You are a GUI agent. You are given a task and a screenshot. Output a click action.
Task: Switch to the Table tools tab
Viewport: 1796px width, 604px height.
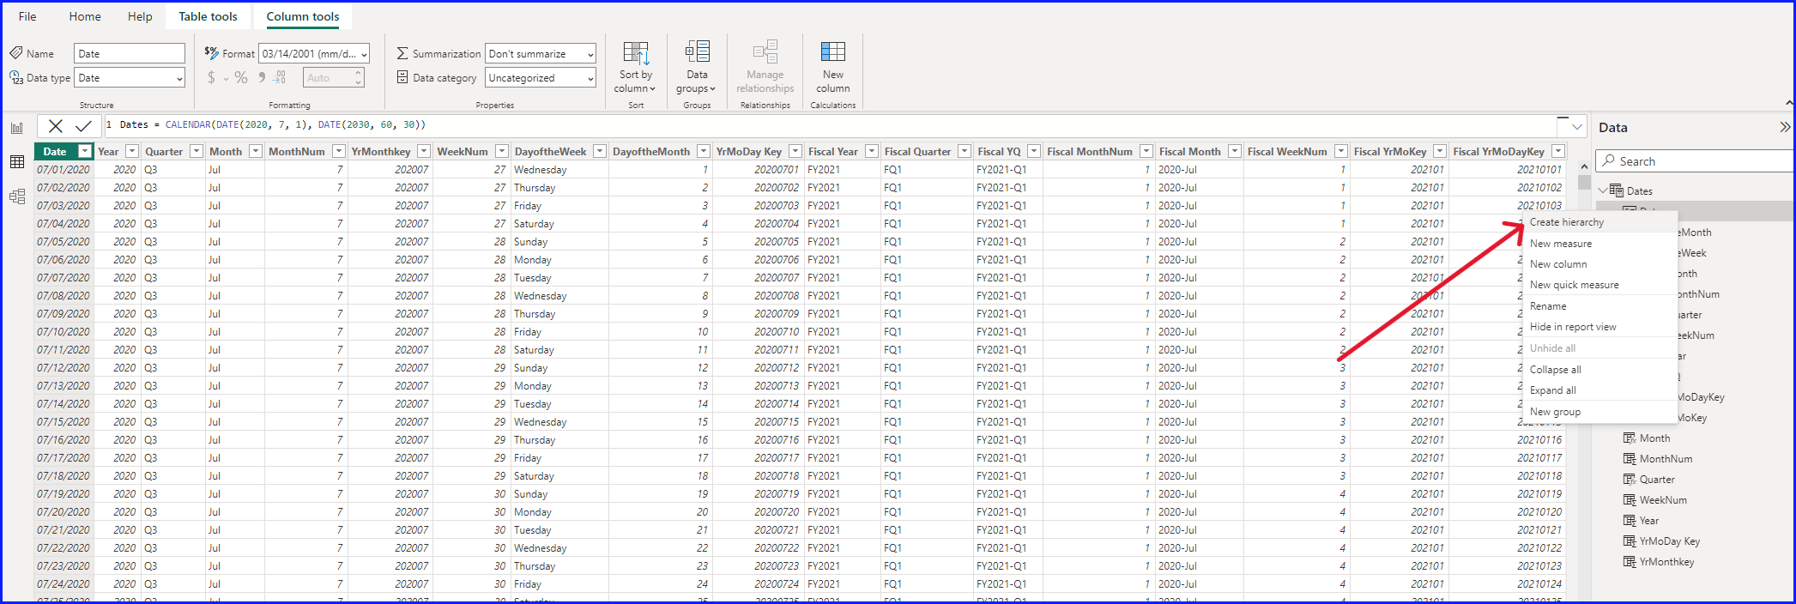pyautogui.click(x=208, y=16)
